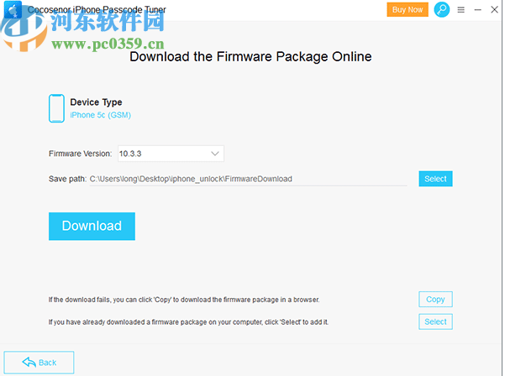Expand firmware version list chevron
The height and width of the screenshot is (376, 505).
tap(215, 154)
